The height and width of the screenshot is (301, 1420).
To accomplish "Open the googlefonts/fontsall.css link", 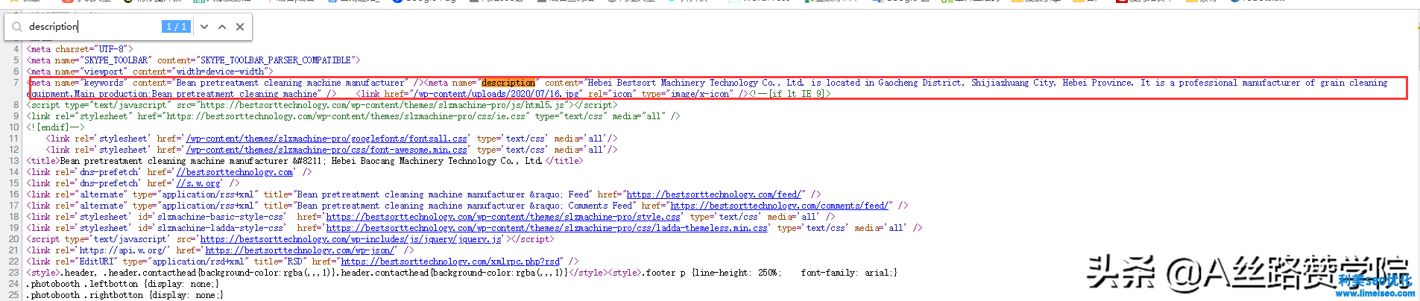I will click(327, 139).
